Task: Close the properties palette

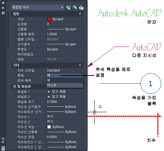Action: tap(3, 3)
